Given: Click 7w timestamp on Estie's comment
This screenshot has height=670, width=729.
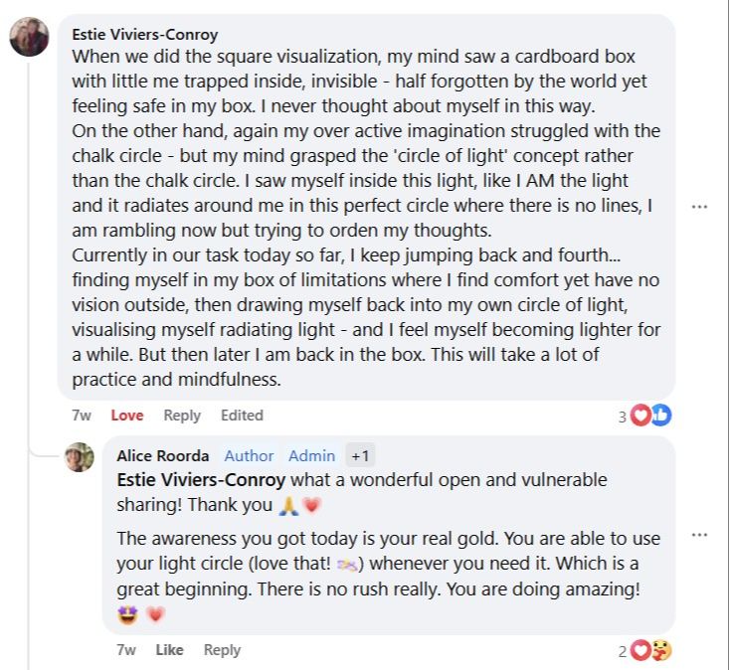Looking at the screenshot, I should tap(83, 416).
